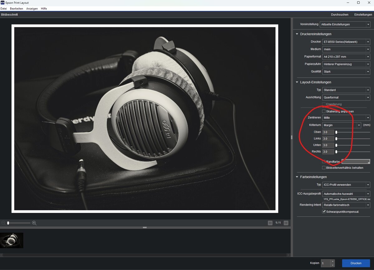
Task: Open the Drucker dropdown
Action: coord(346,42)
